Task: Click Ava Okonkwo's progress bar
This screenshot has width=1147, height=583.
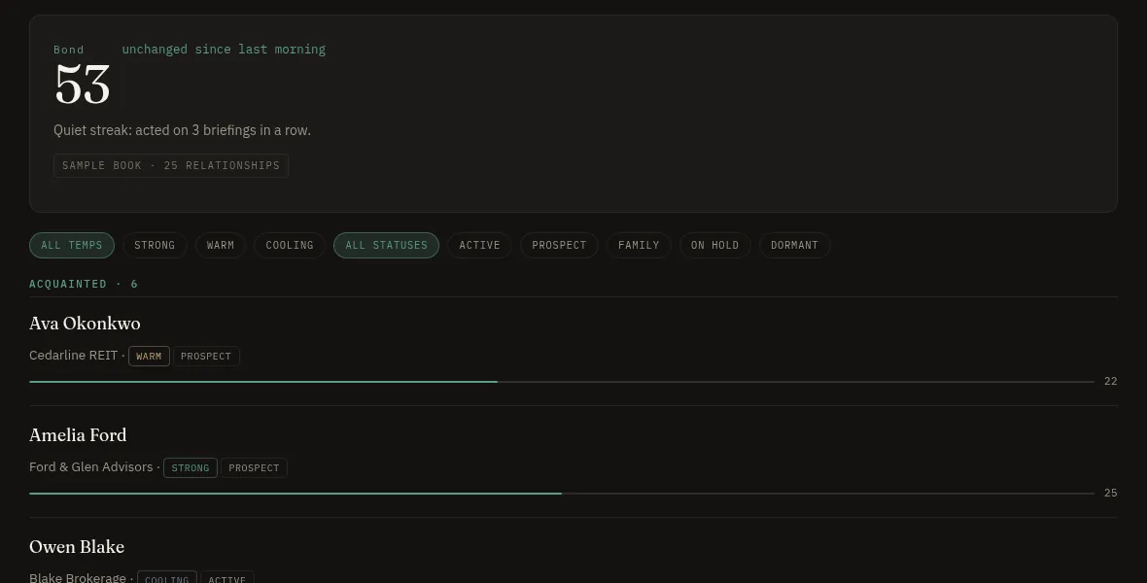Action: [562, 382]
